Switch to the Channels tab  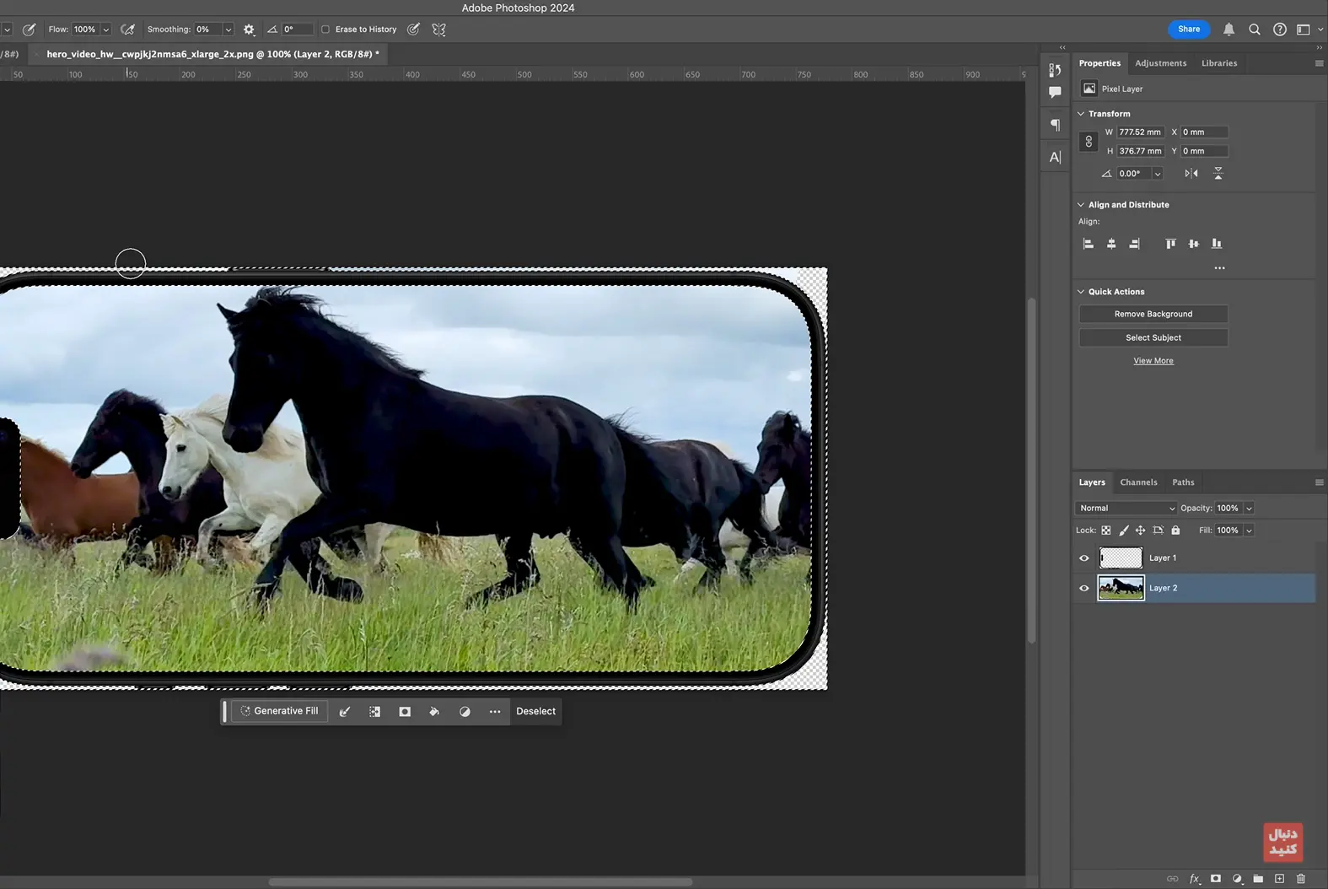point(1138,482)
